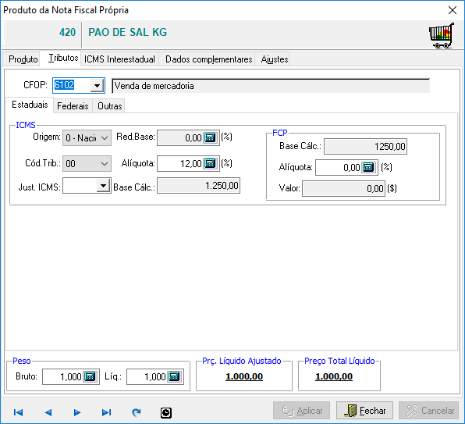Go to next record arrow
Screen dimensions: 465x424
click(x=77, y=412)
